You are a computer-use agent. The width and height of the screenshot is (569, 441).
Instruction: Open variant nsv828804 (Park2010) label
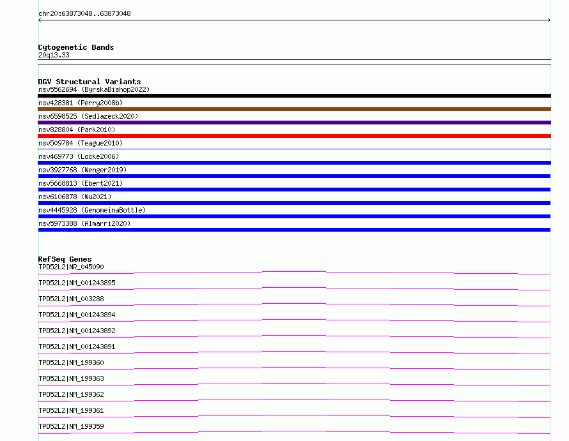pyautogui.click(x=77, y=130)
